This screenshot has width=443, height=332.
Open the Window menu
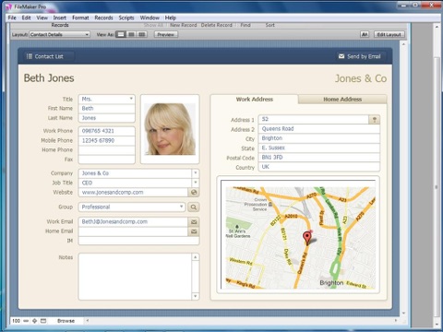(150, 18)
